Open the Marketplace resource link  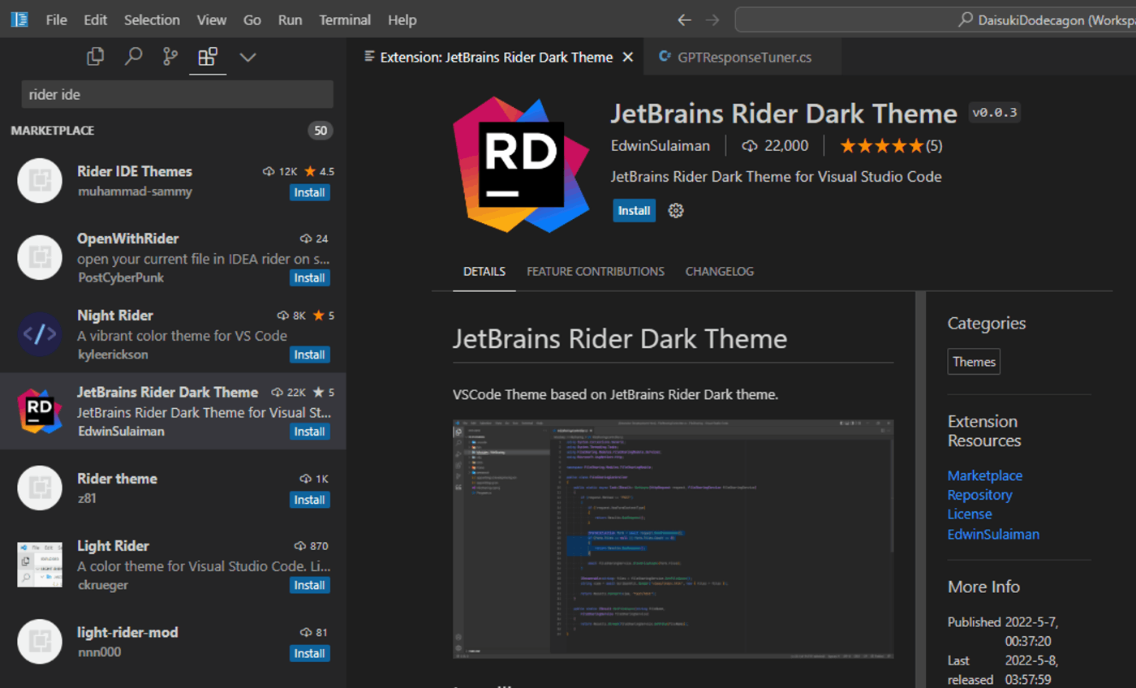click(985, 475)
